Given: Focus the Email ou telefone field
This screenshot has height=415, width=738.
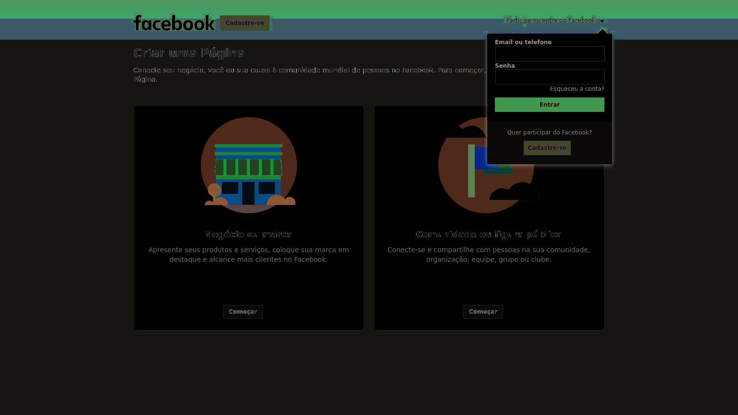Looking at the screenshot, I should 550,54.
